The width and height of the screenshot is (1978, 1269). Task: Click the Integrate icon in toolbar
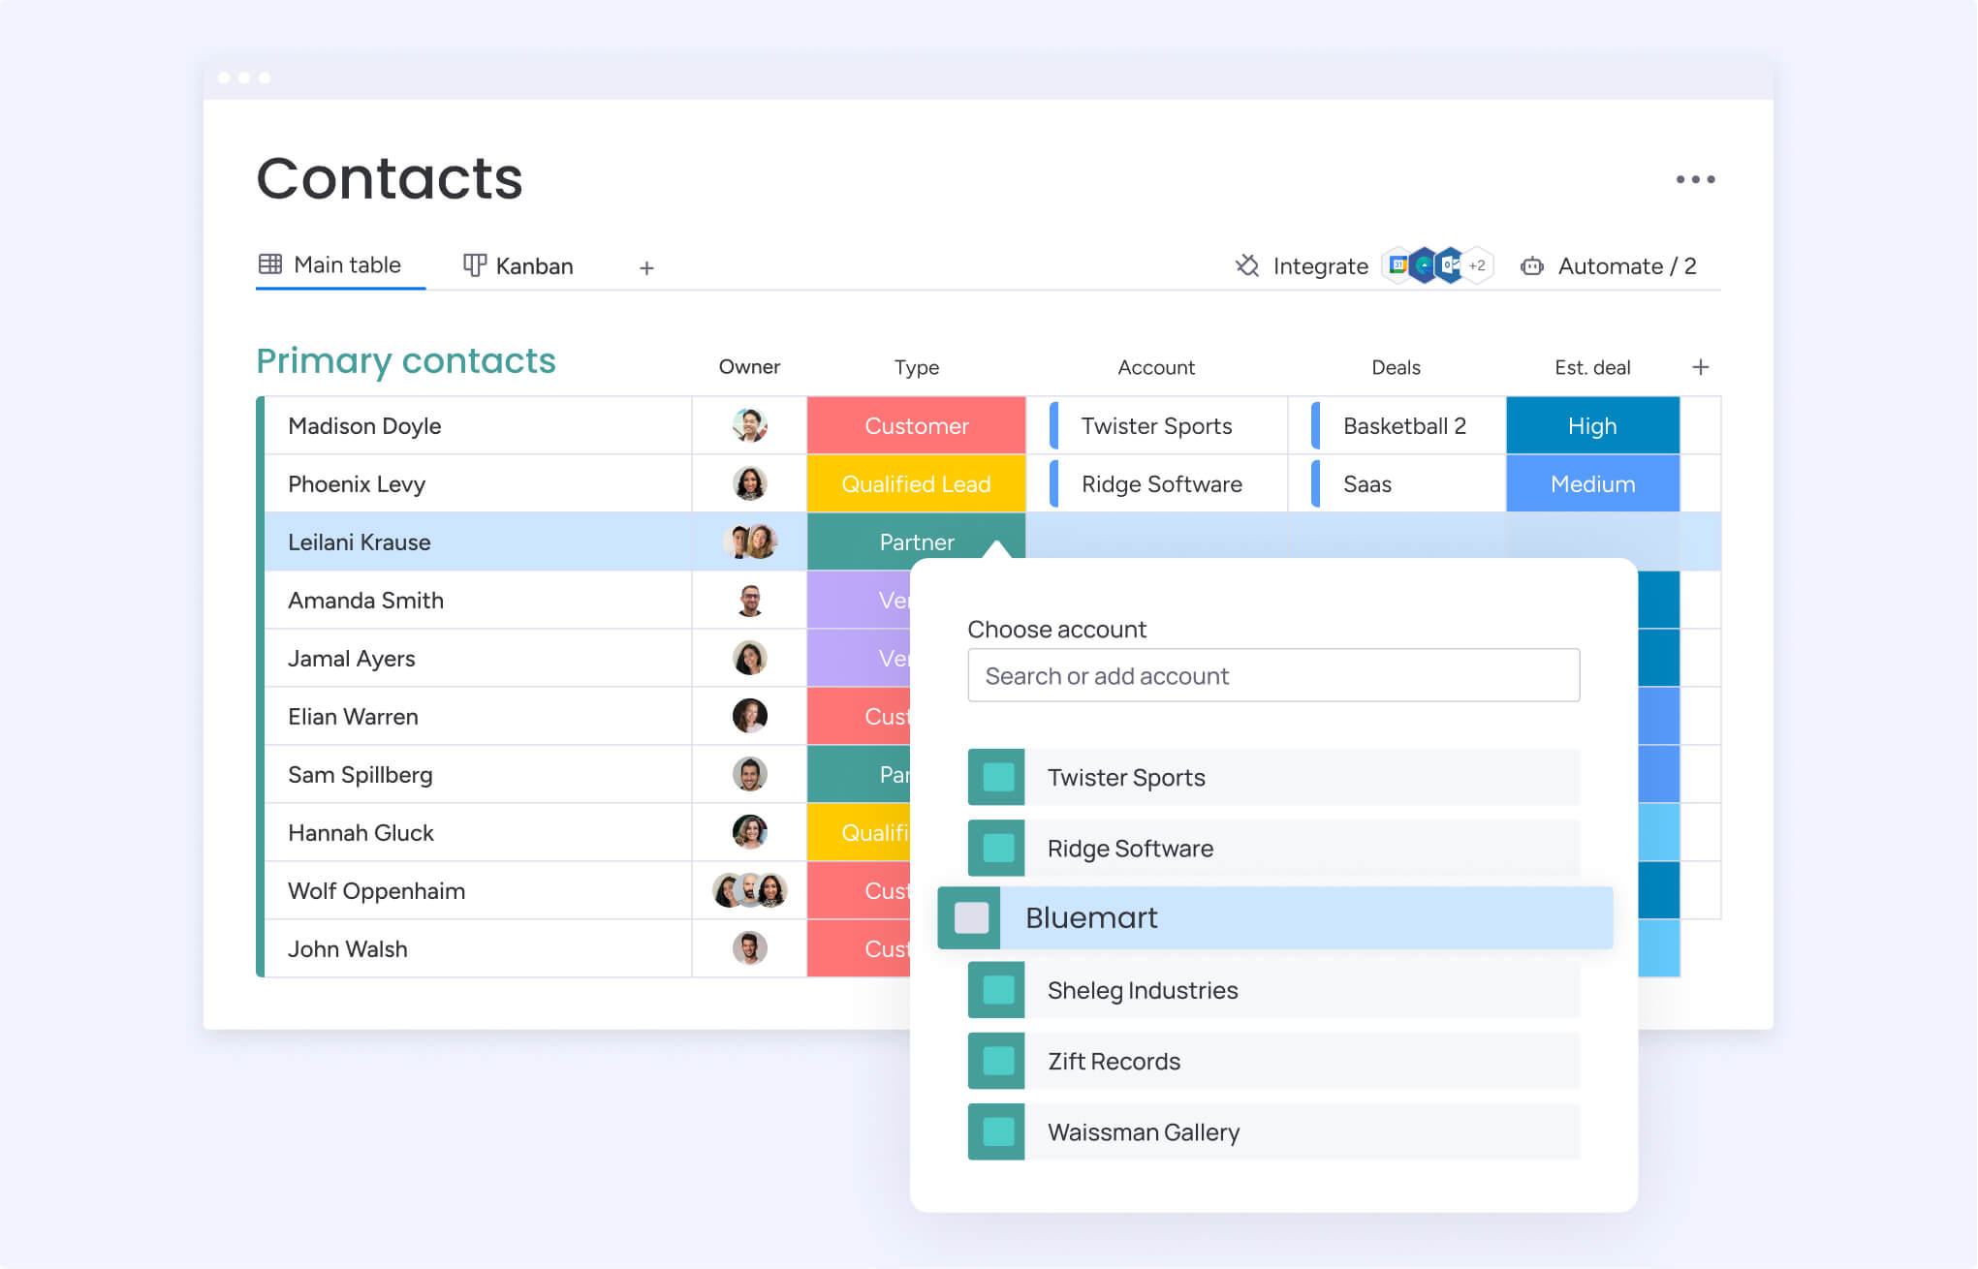[x=1248, y=266]
